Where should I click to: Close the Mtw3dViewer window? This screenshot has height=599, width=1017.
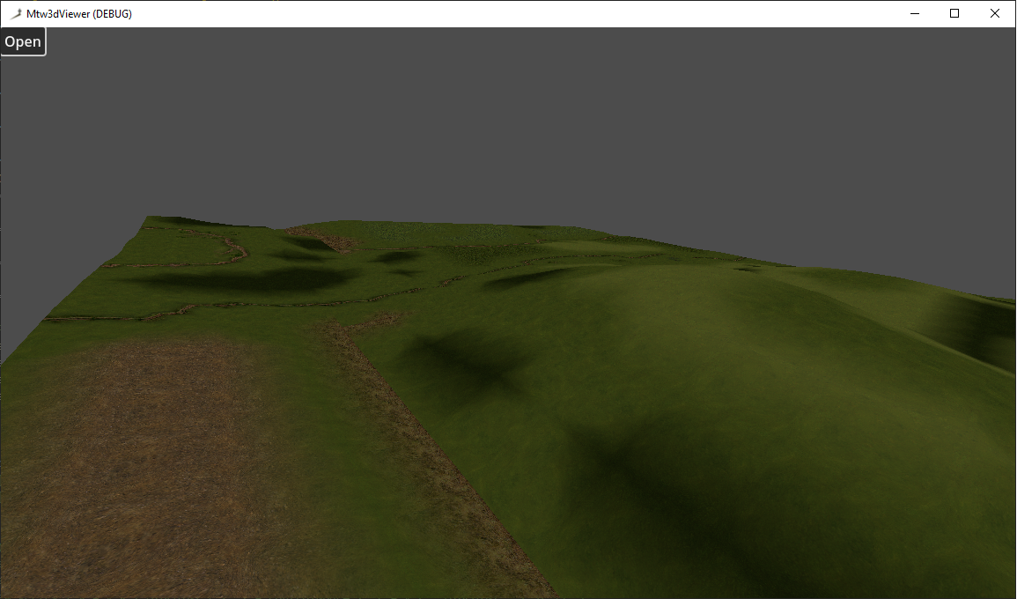click(994, 13)
